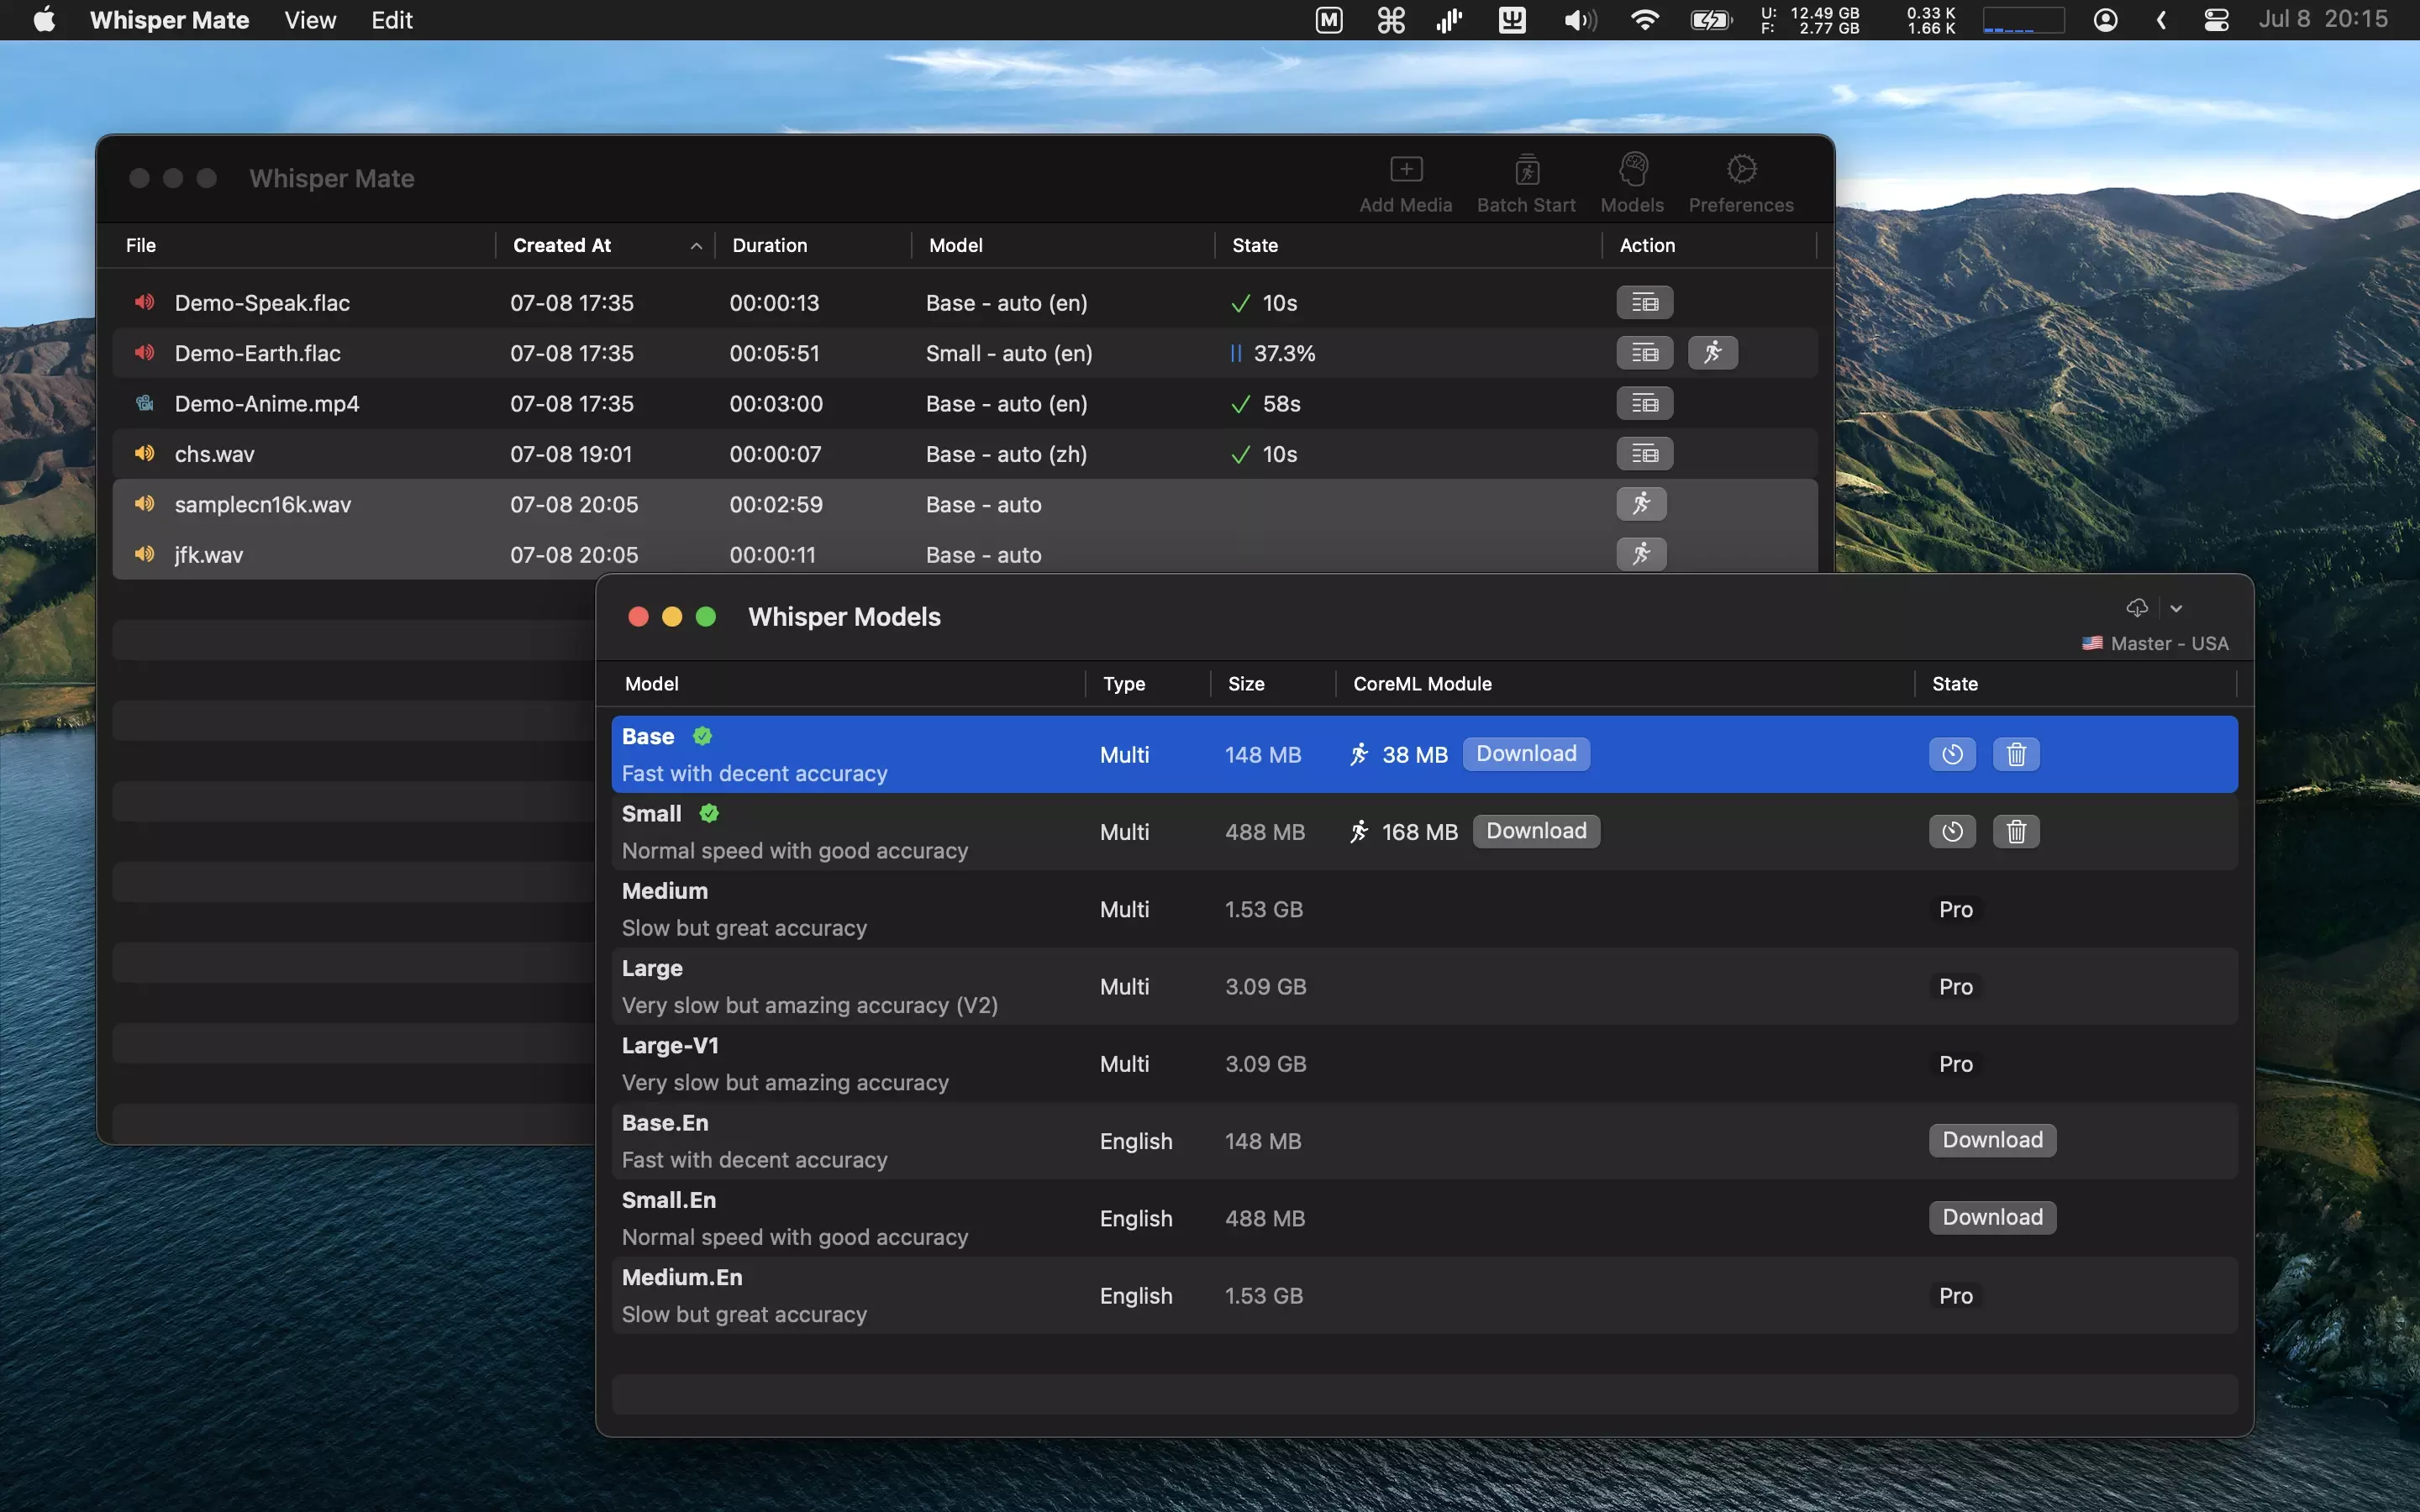Download the CoreML module for Small
Viewport: 2420px width, 1512px height.
1535,832
